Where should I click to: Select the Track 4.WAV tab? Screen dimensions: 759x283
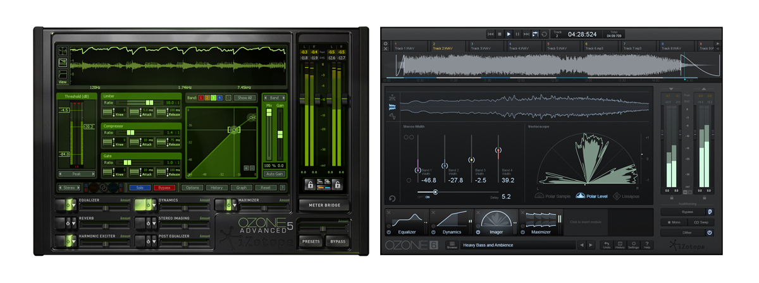524,46
